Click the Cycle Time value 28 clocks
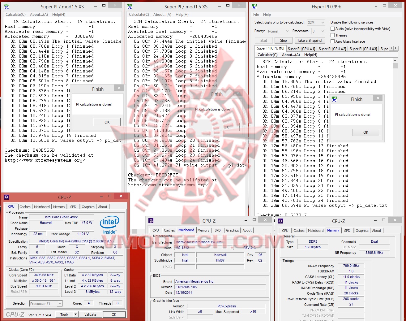 pyautogui.click(x=351, y=293)
